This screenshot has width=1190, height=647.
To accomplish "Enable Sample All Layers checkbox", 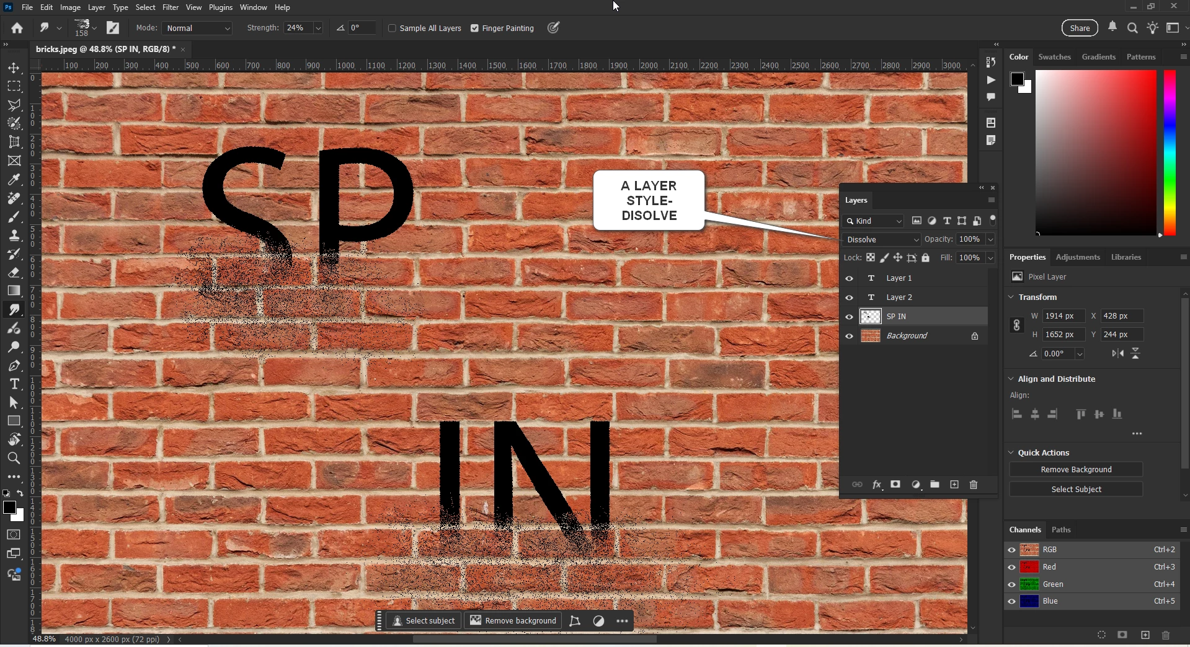I will point(392,28).
